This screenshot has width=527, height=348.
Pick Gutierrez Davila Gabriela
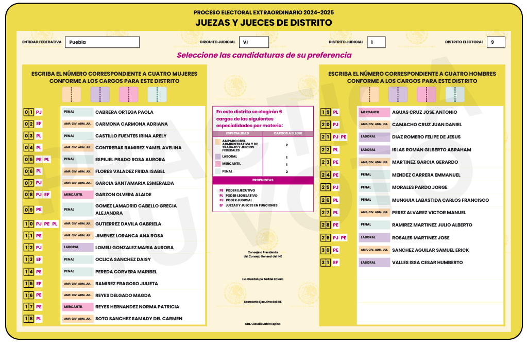tap(128, 224)
